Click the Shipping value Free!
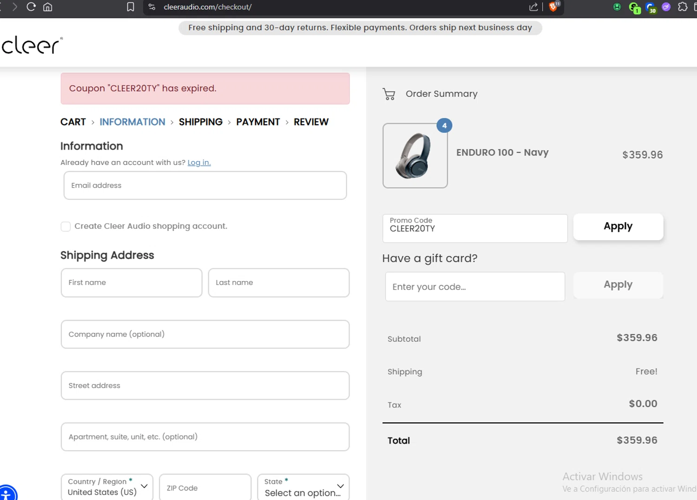This screenshot has height=500, width=697. (646, 371)
